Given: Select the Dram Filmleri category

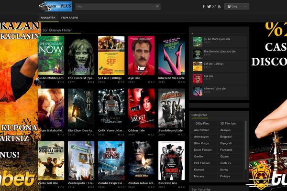Looking at the screenshot, I should click(203, 150).
